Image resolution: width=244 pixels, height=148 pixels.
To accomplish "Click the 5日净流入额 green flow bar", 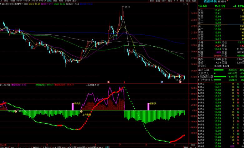I will [220, 77].
